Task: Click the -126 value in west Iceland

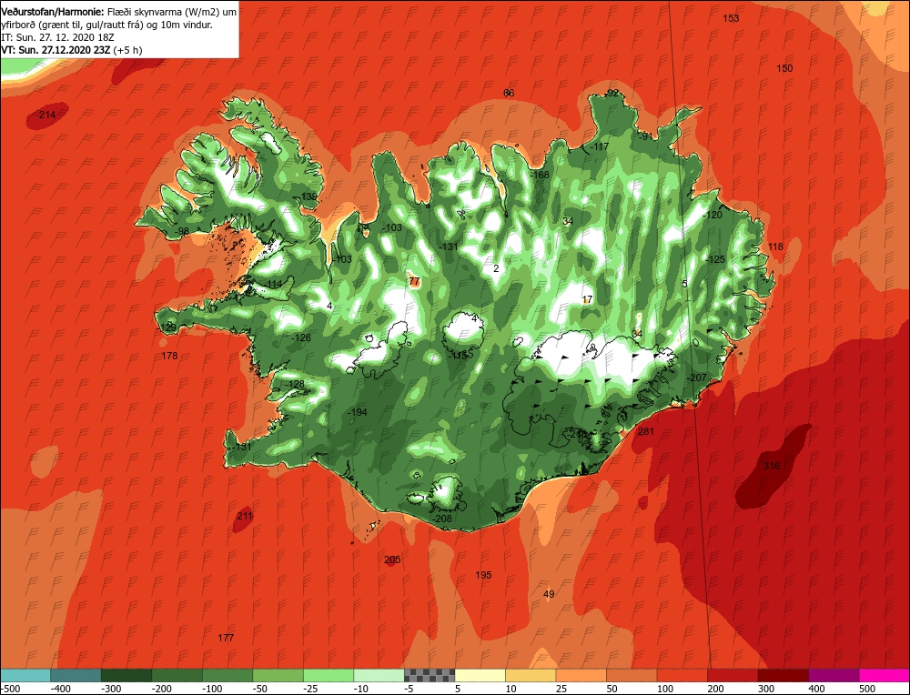Action: (301, 337)
